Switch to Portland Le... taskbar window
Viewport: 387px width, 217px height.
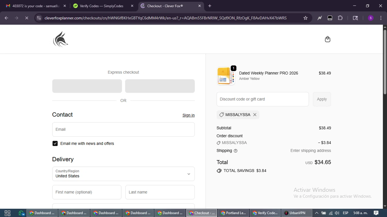pyautogui.click(x=233, y=213)
